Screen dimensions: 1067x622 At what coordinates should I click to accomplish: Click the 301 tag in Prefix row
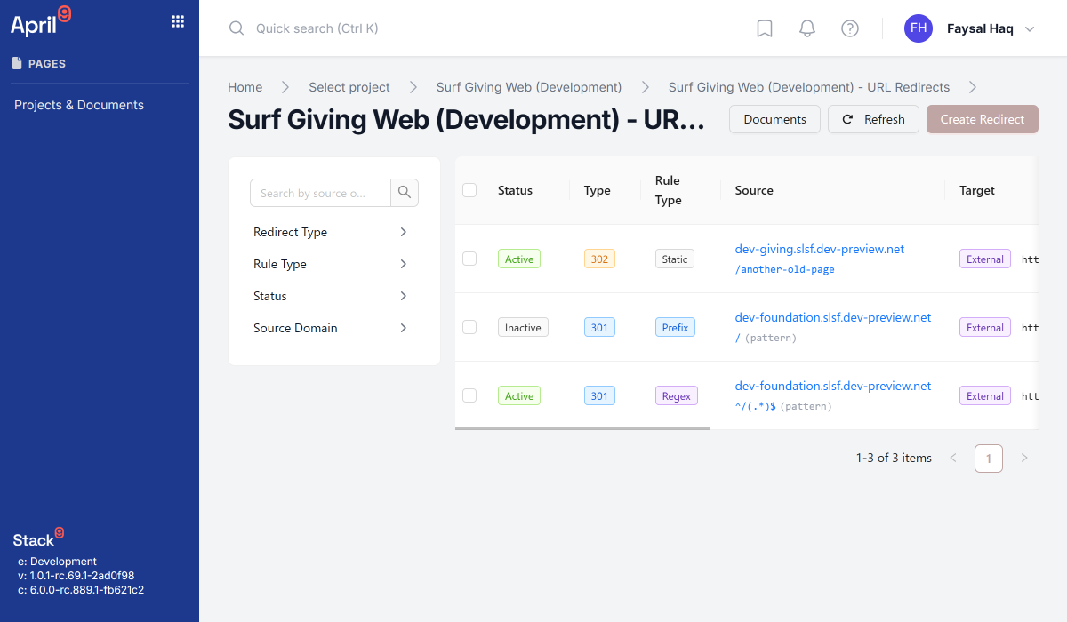(599, 328)
